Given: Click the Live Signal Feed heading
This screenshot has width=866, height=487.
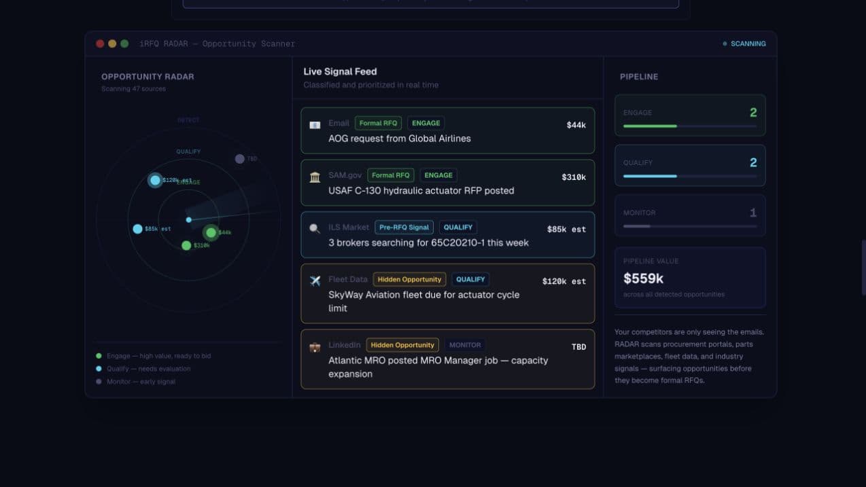Looking at the screenshot, I should tap(340, 71).
